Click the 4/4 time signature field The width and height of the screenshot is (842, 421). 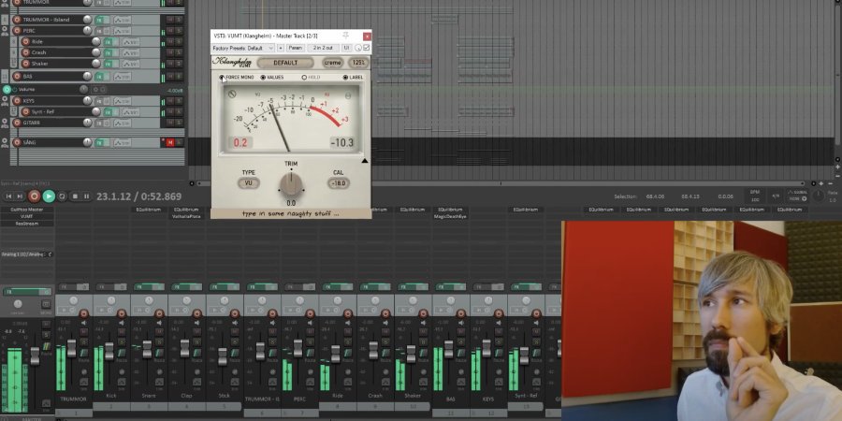(x=776, y=196)
